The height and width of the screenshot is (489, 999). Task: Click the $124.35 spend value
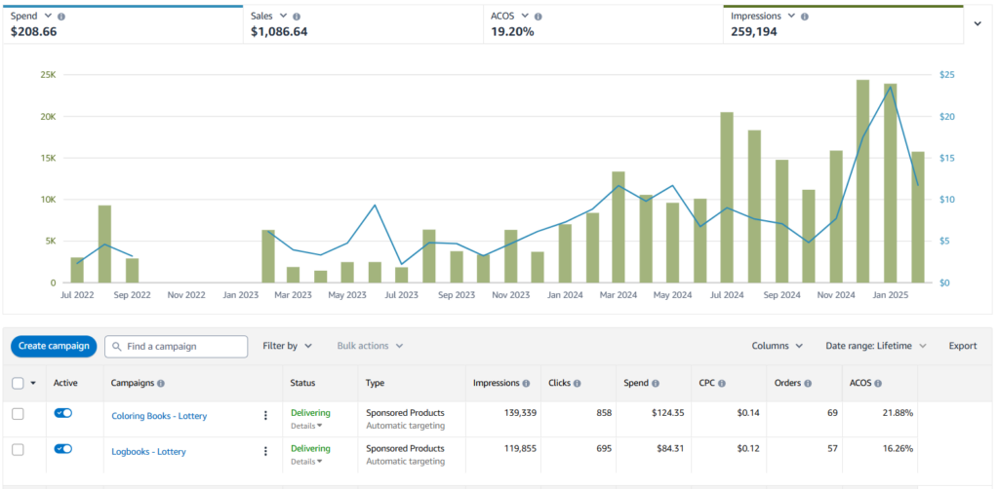click(x=667, y=413)
